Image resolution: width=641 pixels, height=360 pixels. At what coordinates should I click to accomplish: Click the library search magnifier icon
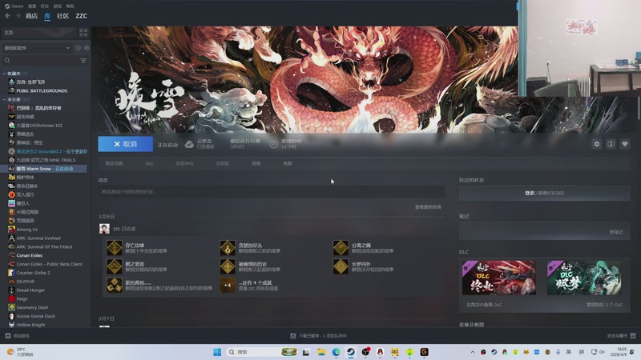point(7,61)
